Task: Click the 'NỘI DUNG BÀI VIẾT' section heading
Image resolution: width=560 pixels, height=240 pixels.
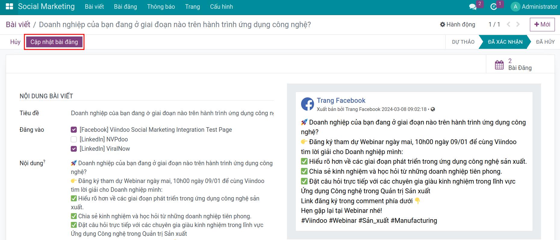Action: tap(46, 96)
